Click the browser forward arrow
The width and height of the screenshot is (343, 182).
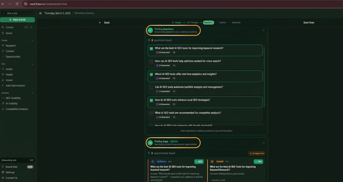10,4
